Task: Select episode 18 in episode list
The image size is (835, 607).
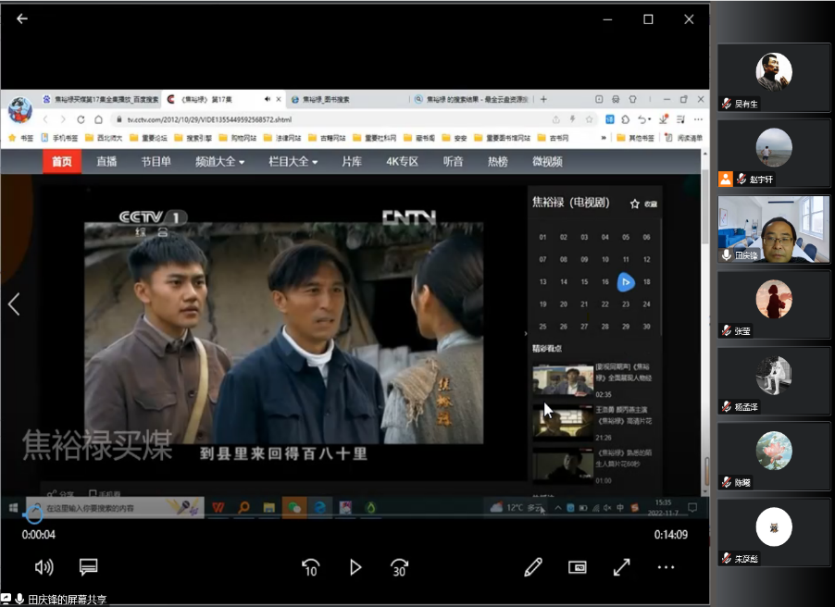Action: click(x=646, y=282)
